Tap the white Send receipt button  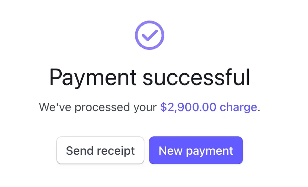tap(100, 150)
